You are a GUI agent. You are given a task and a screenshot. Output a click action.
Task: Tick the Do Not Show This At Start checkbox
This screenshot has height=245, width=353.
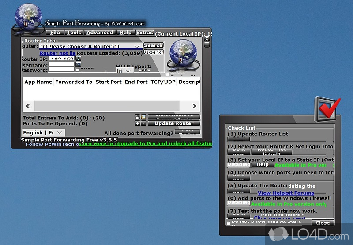pyautogui.click(x=228, y=223)
